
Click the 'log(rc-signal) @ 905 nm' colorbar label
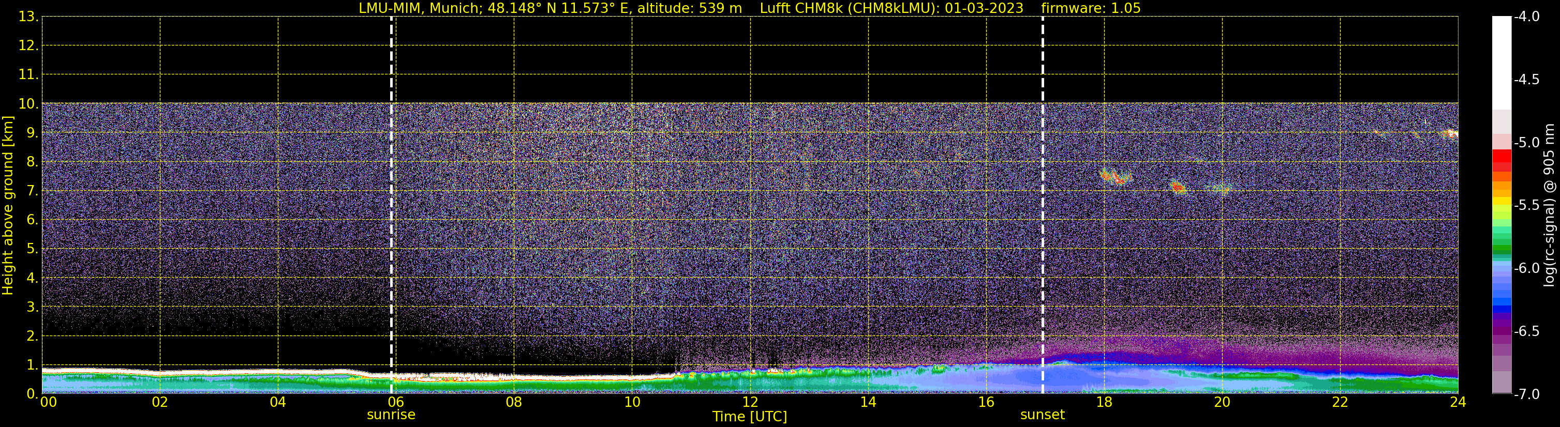[1550, 205]
